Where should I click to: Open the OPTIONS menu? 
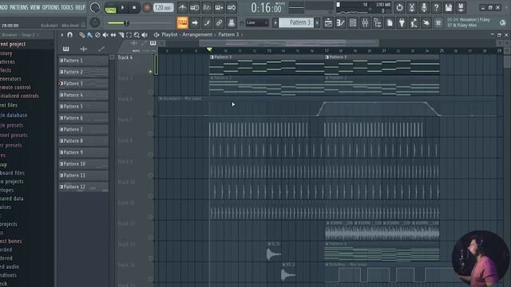click(x=51, y=7)
